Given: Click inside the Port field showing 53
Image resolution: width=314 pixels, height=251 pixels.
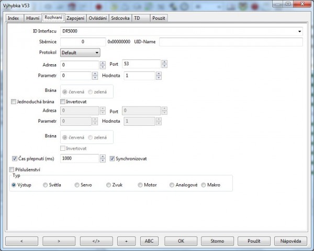Looking at the screenshot, I should 141,64.
